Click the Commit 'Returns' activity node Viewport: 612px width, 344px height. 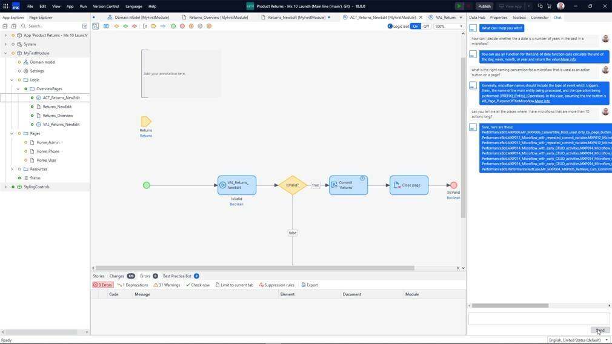[x=348, y=185]
